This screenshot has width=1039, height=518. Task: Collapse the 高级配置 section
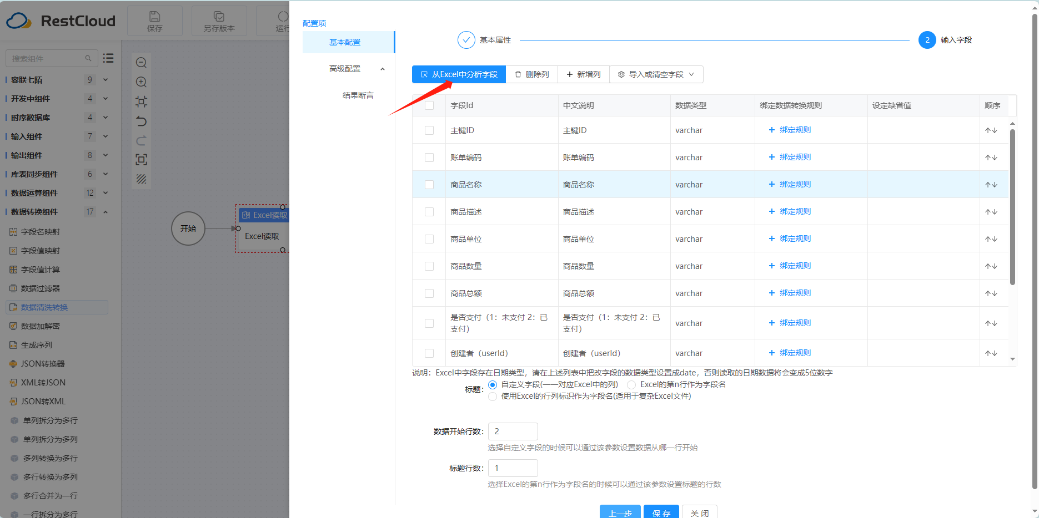(x=383, y=69)
